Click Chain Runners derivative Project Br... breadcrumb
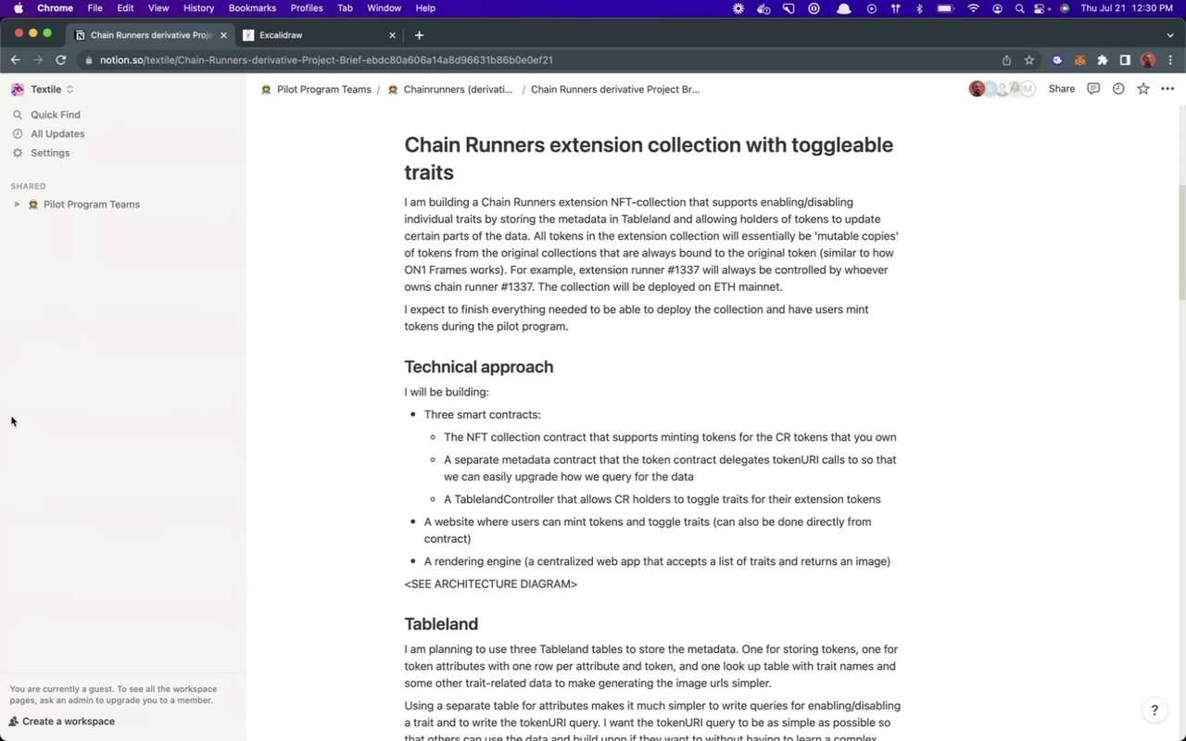The width and height of the screenshot is (1186, 741). [x=615, y=90]
